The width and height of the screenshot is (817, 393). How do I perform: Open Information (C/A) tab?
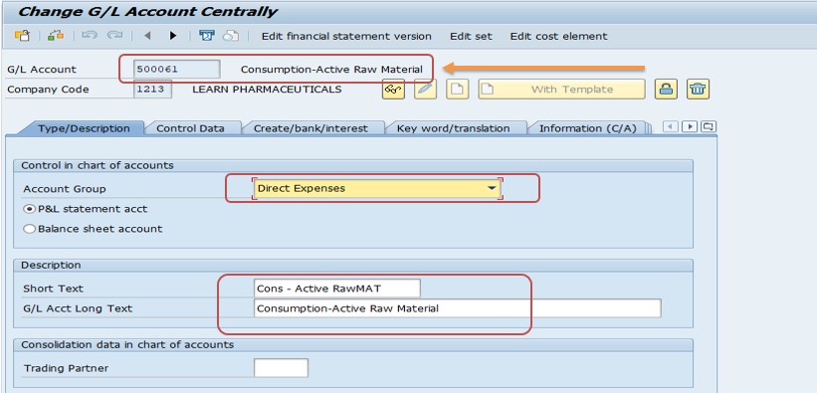(588, 128)
